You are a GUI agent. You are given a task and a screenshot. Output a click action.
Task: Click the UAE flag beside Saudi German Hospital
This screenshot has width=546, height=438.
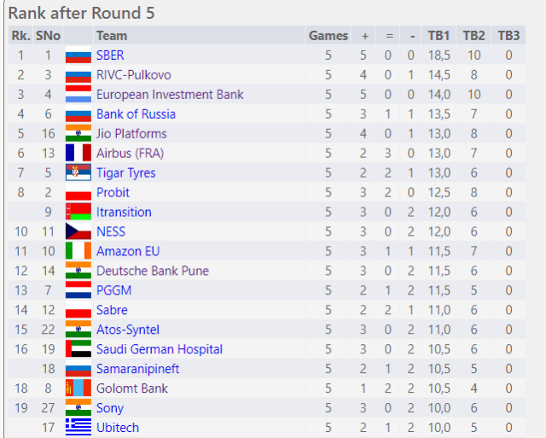[x=78, y=349]
